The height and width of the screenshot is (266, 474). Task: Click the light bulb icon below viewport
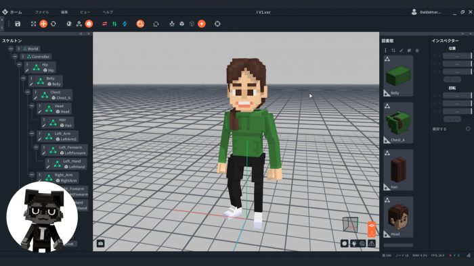click(x=353, y=244)
